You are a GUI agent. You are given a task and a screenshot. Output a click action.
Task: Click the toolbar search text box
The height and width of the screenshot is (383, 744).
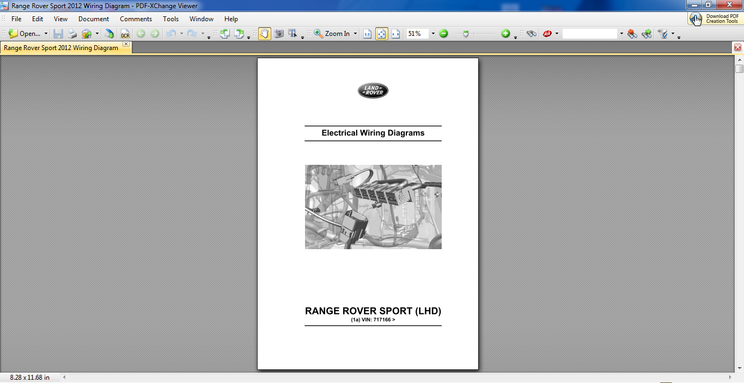click(590, 34)
